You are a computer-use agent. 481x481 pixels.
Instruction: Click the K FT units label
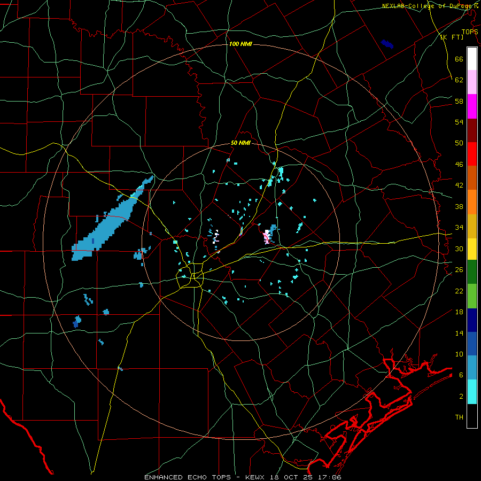point(452,37)
